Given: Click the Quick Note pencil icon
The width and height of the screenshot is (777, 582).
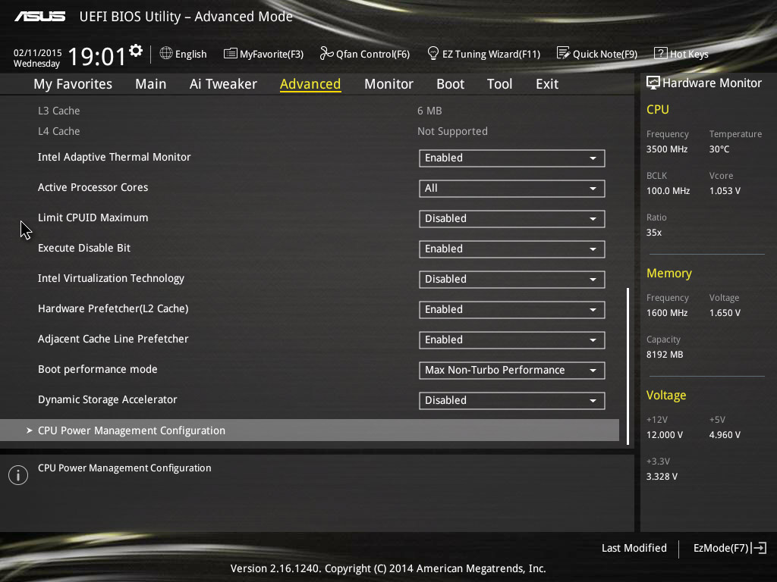Looking at the screenshot, I should [563, 53].
